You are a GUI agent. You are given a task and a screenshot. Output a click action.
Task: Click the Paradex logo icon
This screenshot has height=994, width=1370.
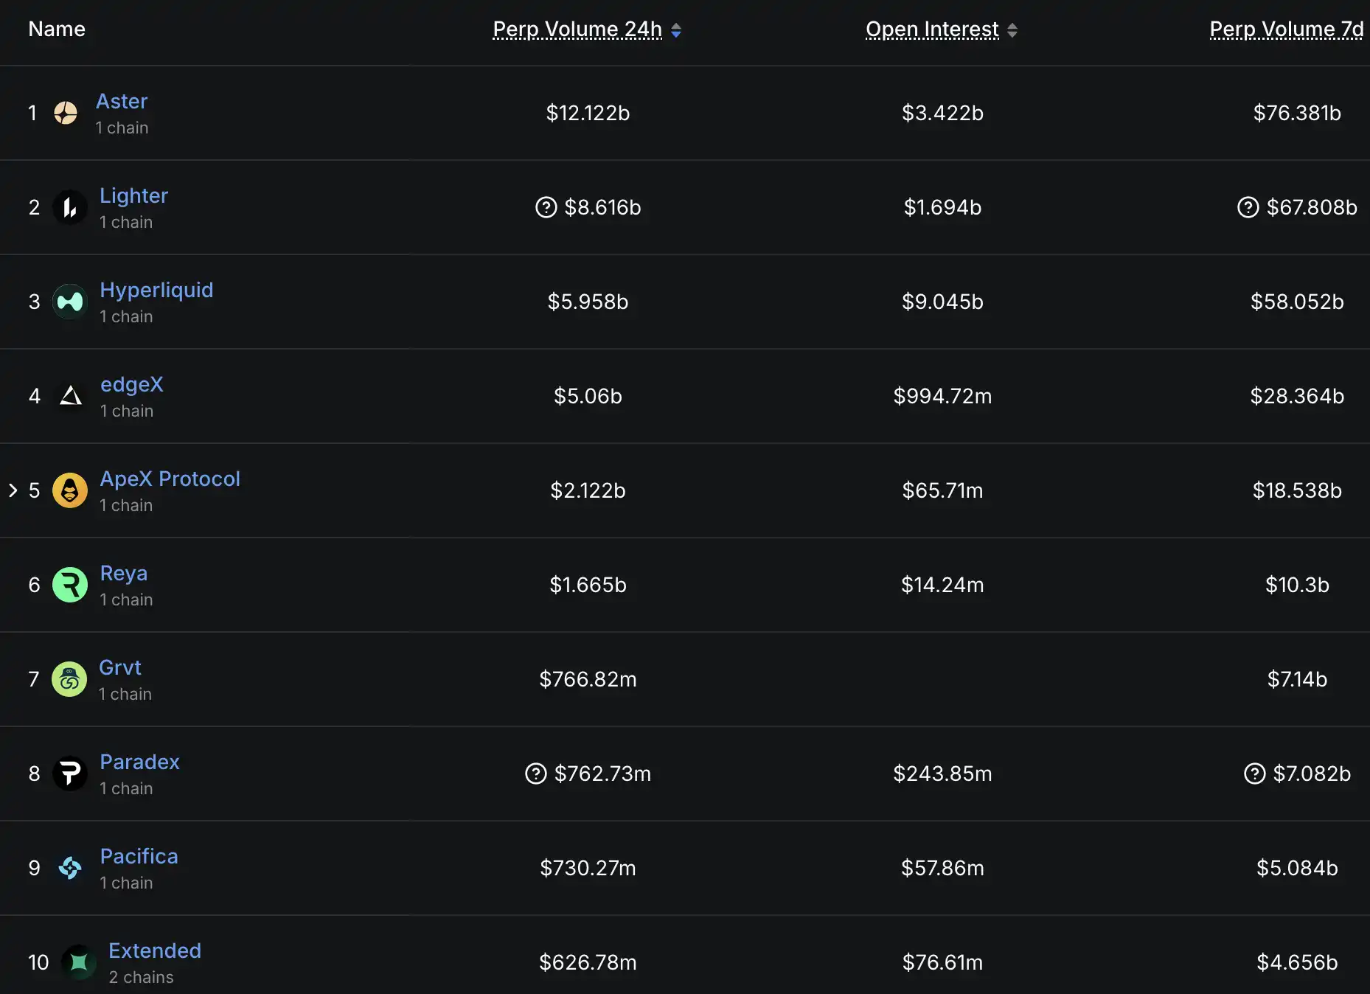[x=70, y=774]
